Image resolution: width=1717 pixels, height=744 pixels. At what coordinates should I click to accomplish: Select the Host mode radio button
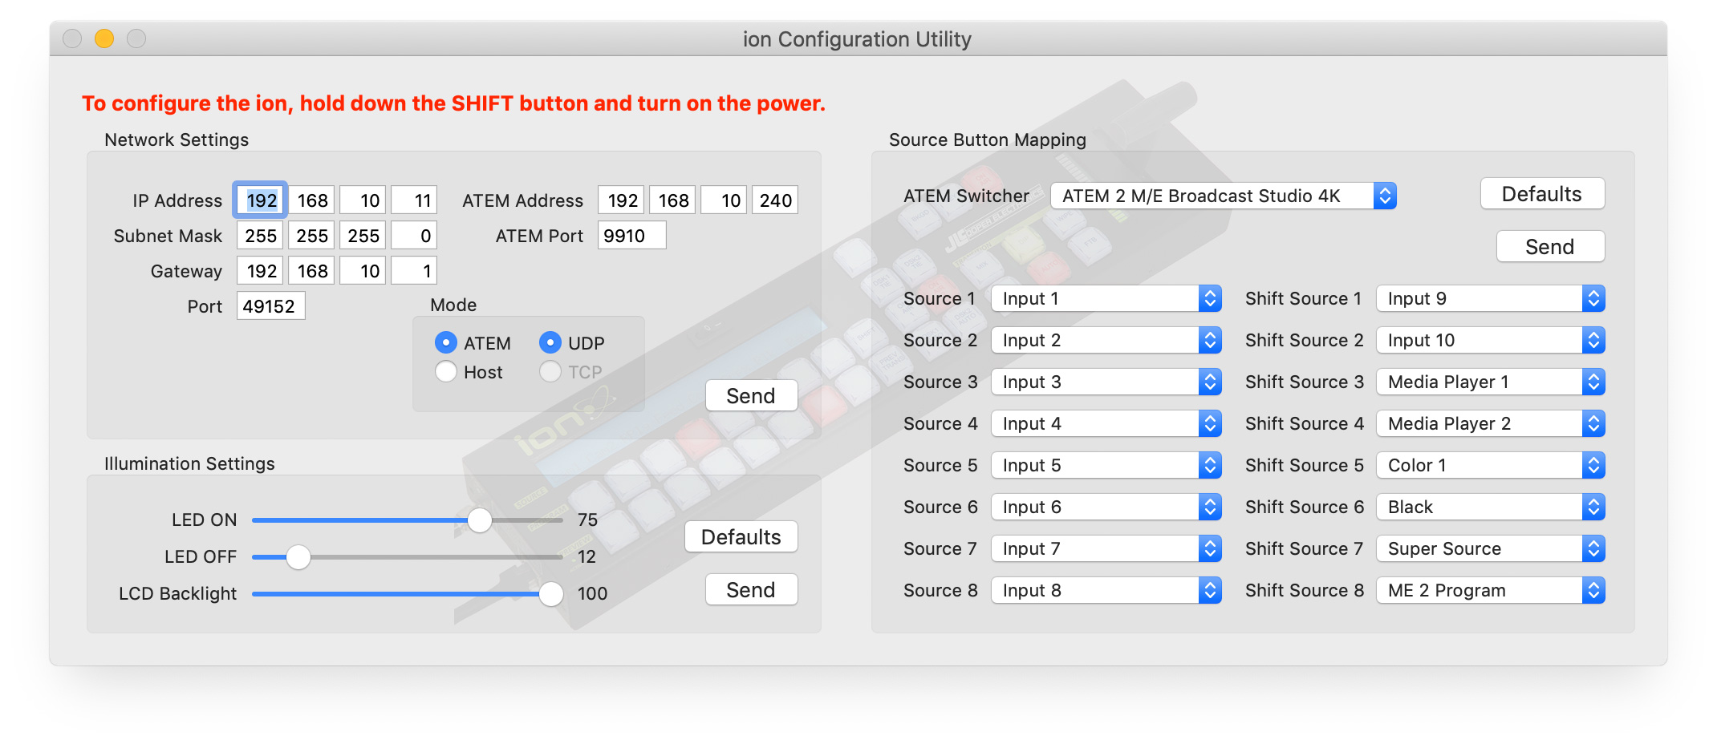(446, 372)
